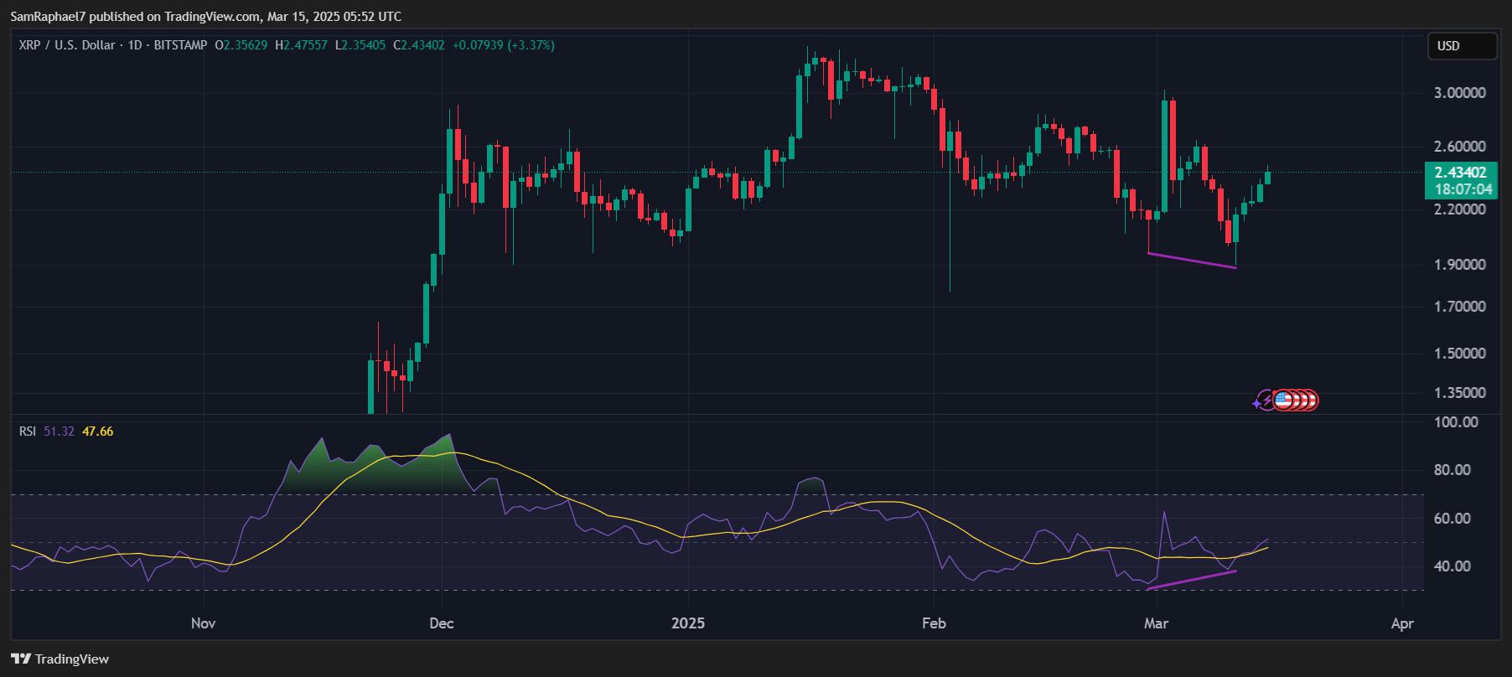This screenshot has height=677, width=1512.
Task: Click the RSI value 51.32
Action: point(59,432)
